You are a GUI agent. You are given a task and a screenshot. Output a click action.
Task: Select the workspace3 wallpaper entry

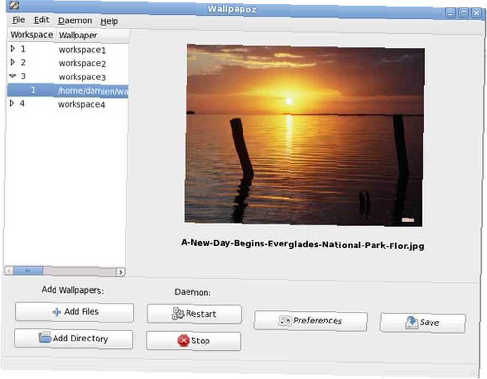point(82,77)
